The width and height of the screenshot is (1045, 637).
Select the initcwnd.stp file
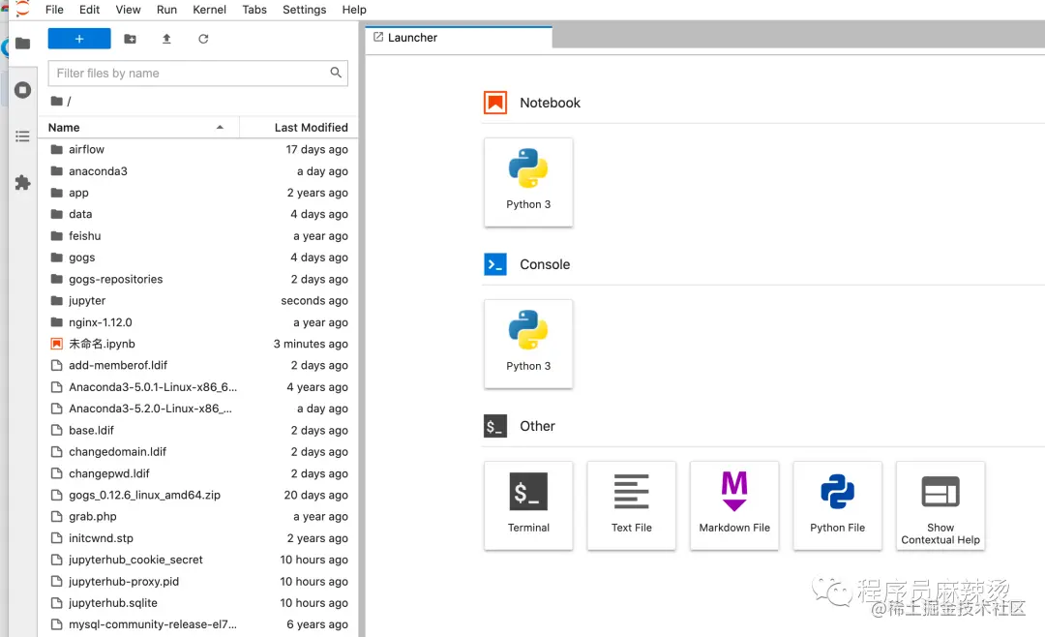tap(198, 538)
